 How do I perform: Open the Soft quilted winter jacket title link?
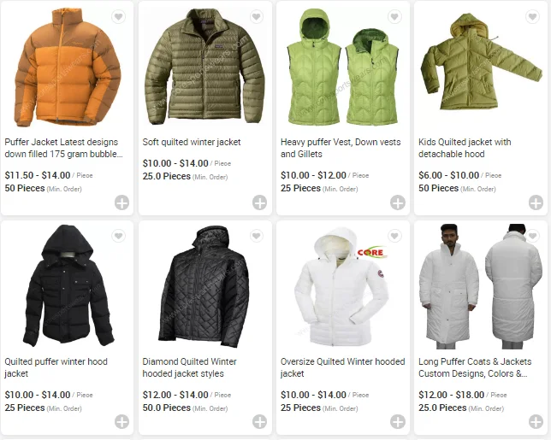pos(192,142)
